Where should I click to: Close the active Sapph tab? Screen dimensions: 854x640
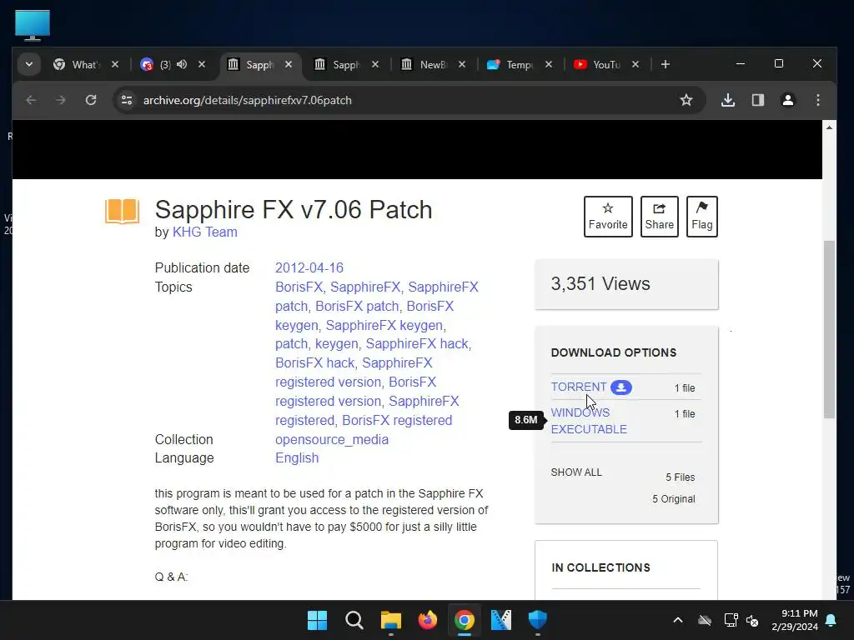289,64
